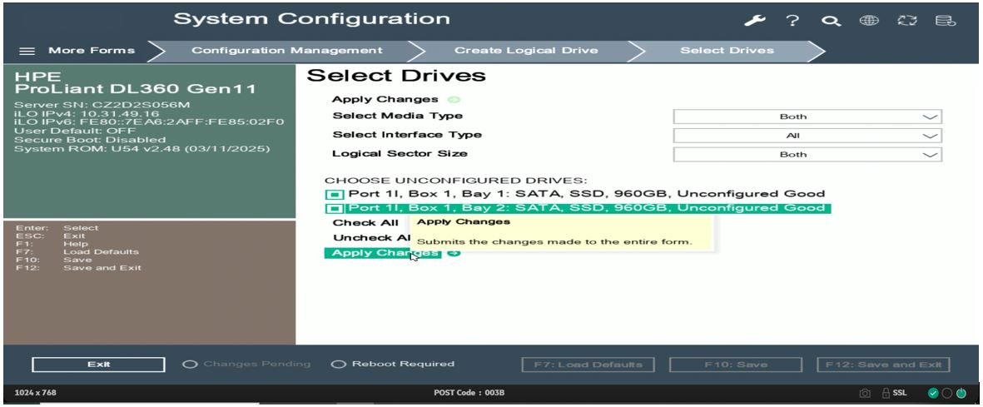This screenshot has height=407, width=983.
Task: Click the Secure Boot: Disabled text
Action: 90,140
